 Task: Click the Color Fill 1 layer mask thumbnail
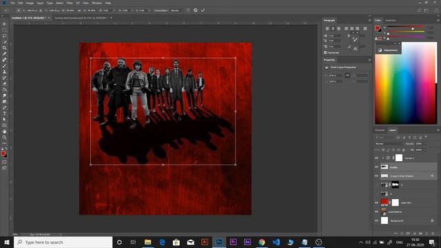coord(395,203)
